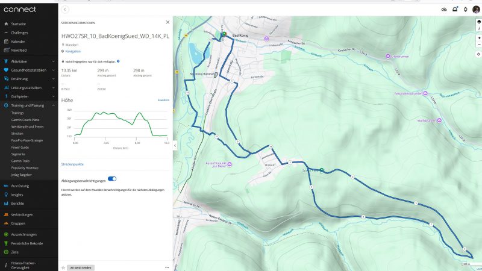The width and height of the screenshot is (482, 271).
Task: Open the Streckenpunkte link
Action: pos(72,164)
